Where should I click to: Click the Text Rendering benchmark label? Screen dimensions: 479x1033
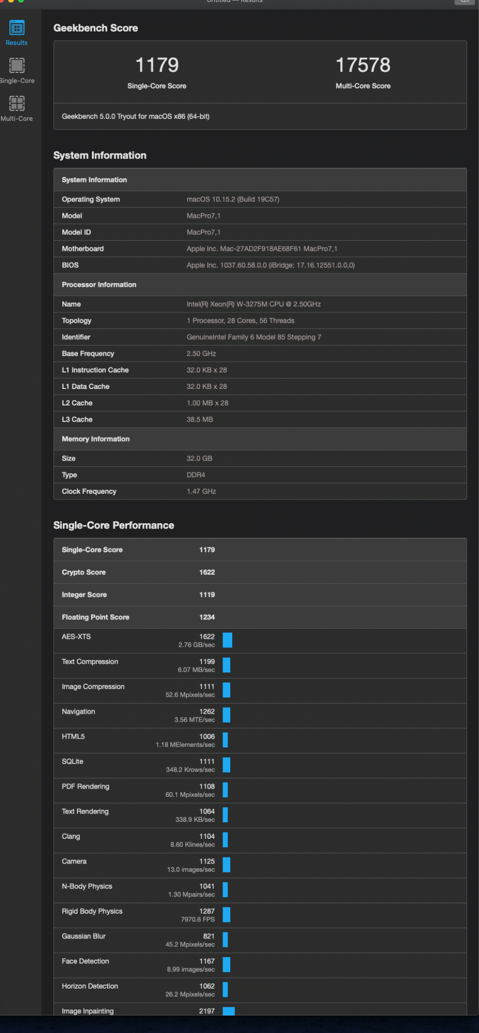click(85, 811)
